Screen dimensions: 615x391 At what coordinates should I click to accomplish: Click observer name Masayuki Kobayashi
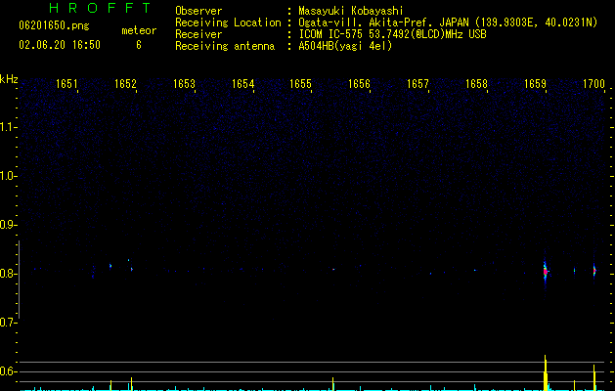351,11
